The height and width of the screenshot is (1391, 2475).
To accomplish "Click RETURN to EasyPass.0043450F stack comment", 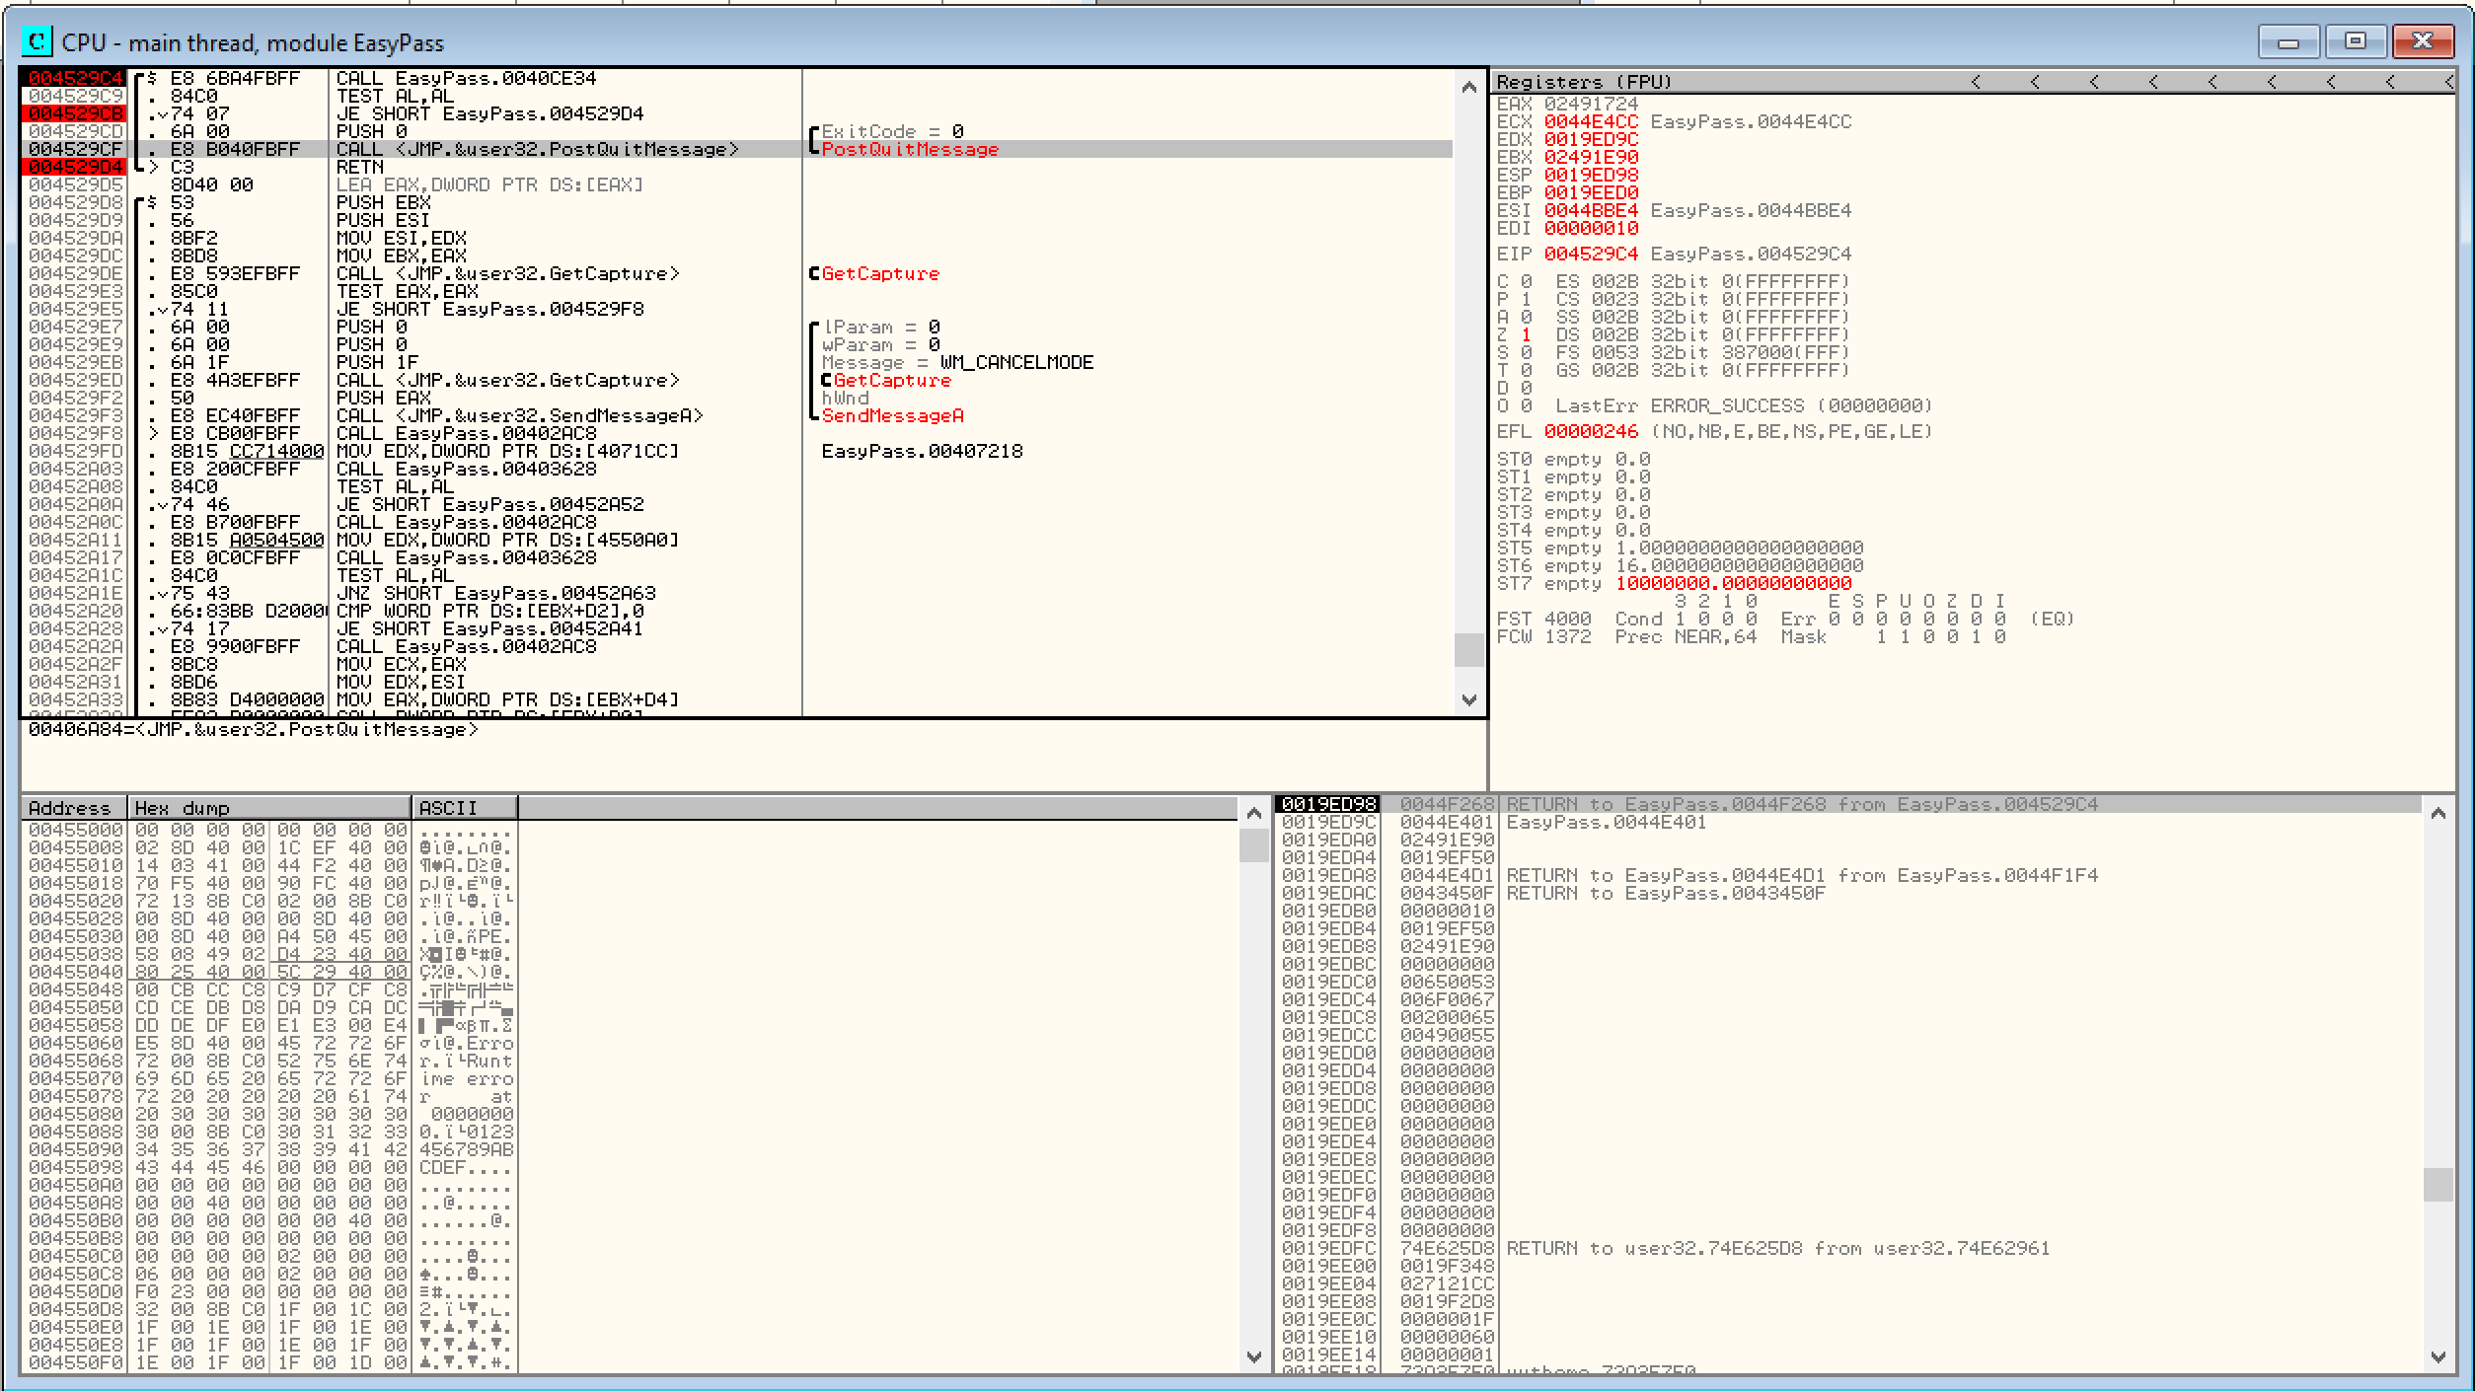I will (1666, 893).
